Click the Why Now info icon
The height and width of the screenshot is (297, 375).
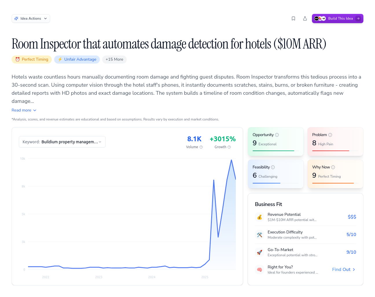tap(333, 167)
